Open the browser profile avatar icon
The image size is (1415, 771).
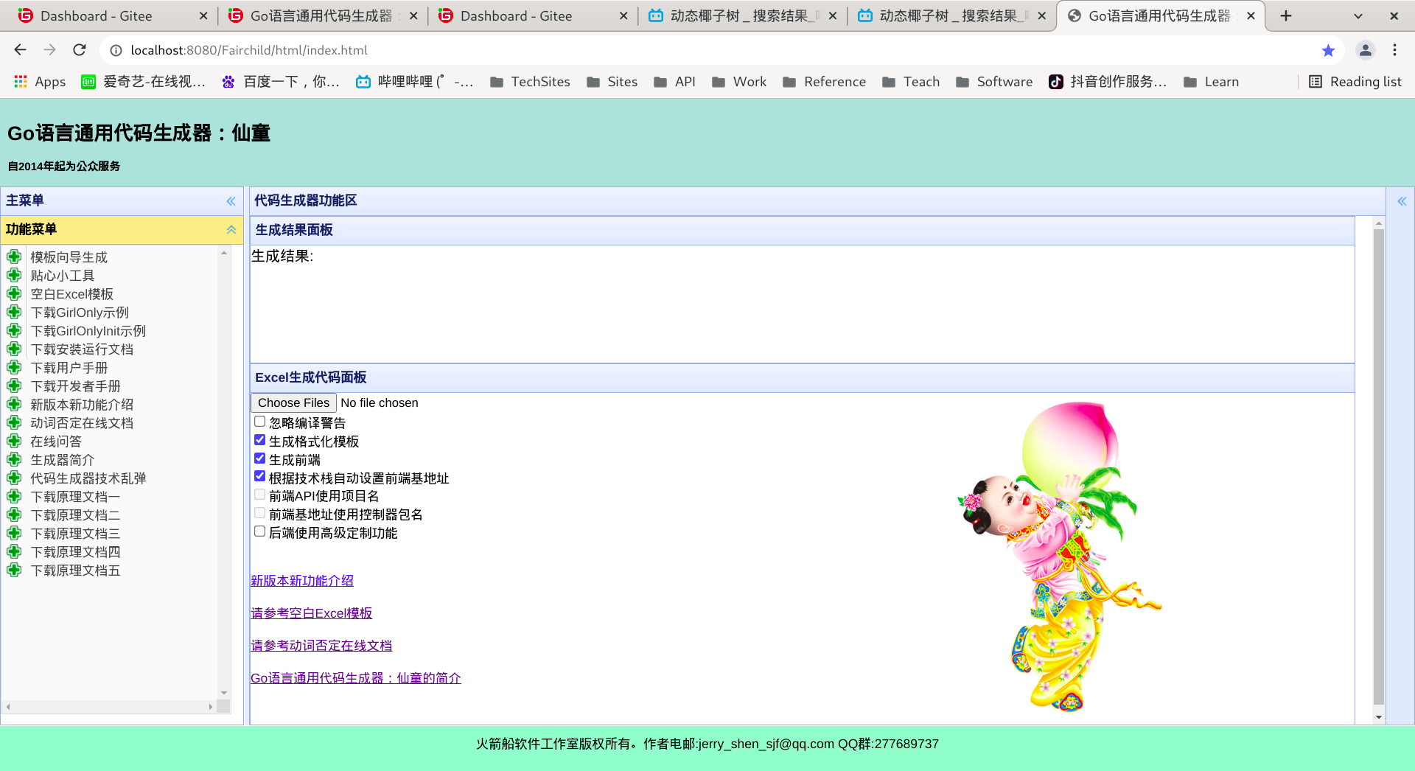click(1366, 50)
